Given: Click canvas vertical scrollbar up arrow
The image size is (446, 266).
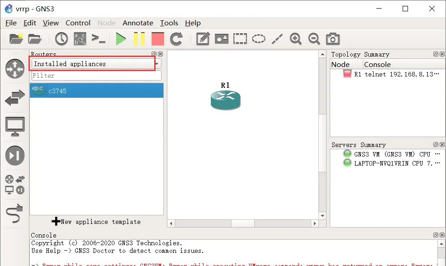Looking at the screenshot, I should tap(322, 54).
